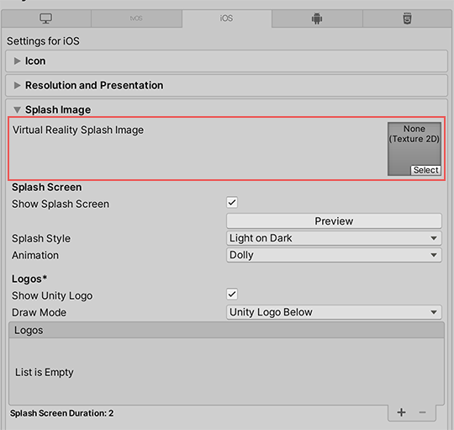Collapse the Splash Image section
Screen dimensions: 454x430
(x=18, y=110)
